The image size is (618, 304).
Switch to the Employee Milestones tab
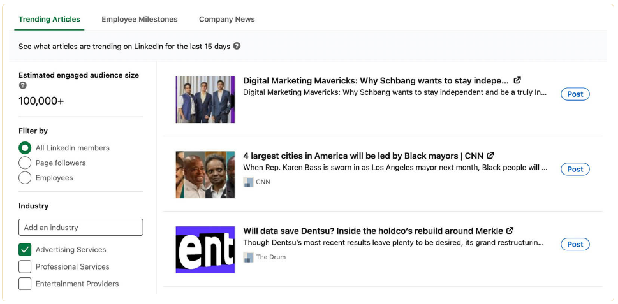click(140, 19)
